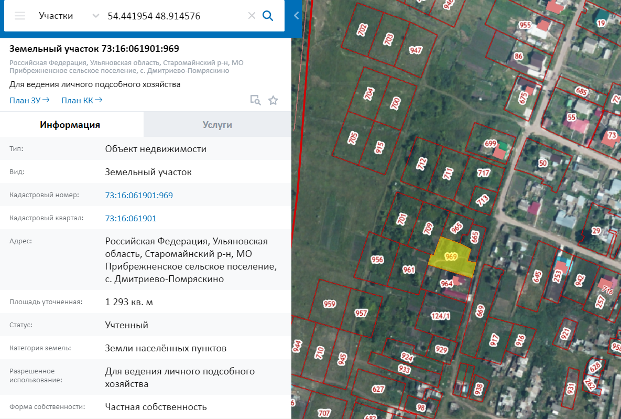Open План КК link
This screenshot has width=621, height=419.
click(82, 100)
